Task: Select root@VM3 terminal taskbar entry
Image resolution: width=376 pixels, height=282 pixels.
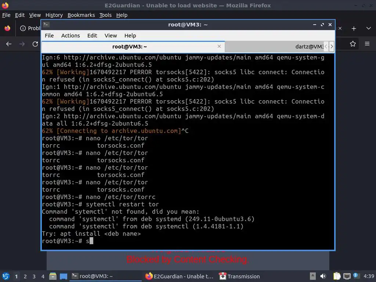Action: pos(105,276)
